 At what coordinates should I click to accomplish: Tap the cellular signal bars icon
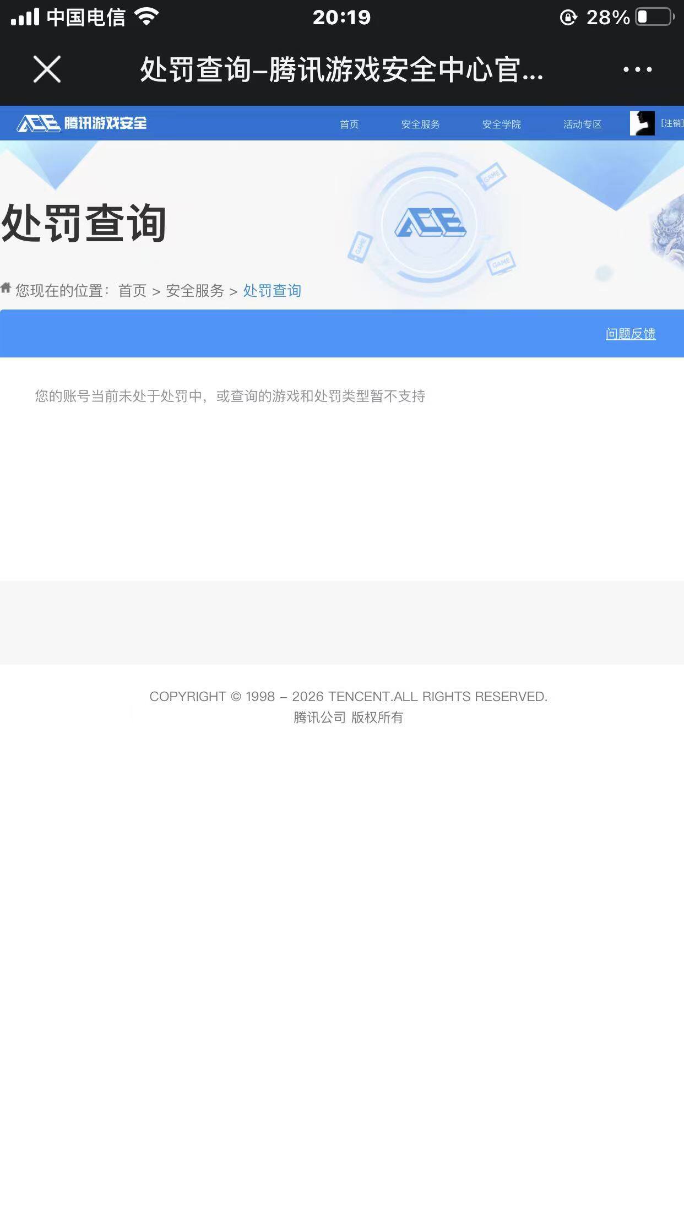pos(25,17)
